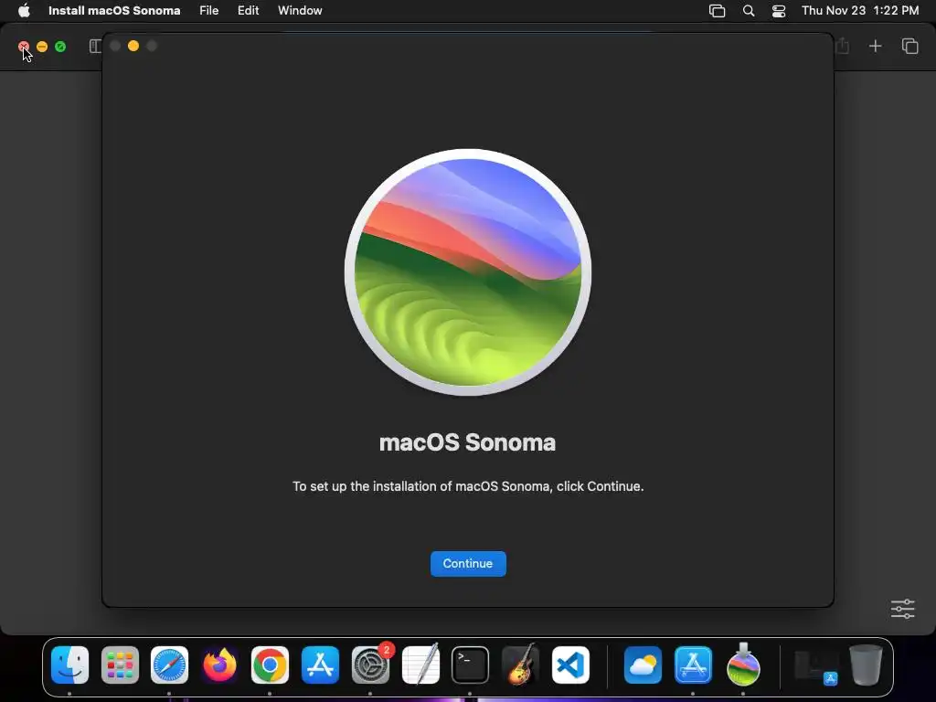Minimize the background window with the yellow button
This screenshot has height=702, width=936.
(x=42, y=47)
